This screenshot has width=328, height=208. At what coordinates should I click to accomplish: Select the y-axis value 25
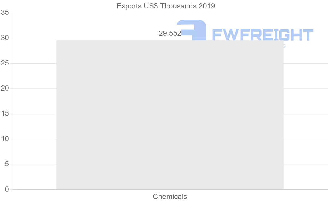pyautogui.click(x=5, y=63)
